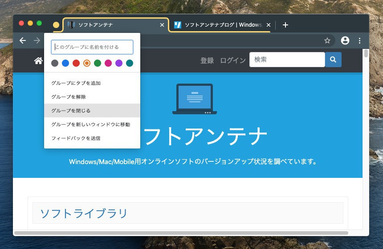Pick the blue group color
The image size is (383, 249).
coord(65,63)
